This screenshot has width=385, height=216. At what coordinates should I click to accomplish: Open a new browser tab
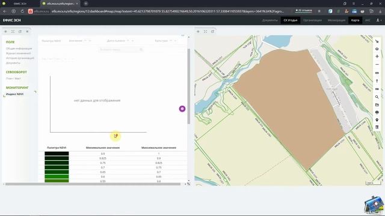[85, 4]
